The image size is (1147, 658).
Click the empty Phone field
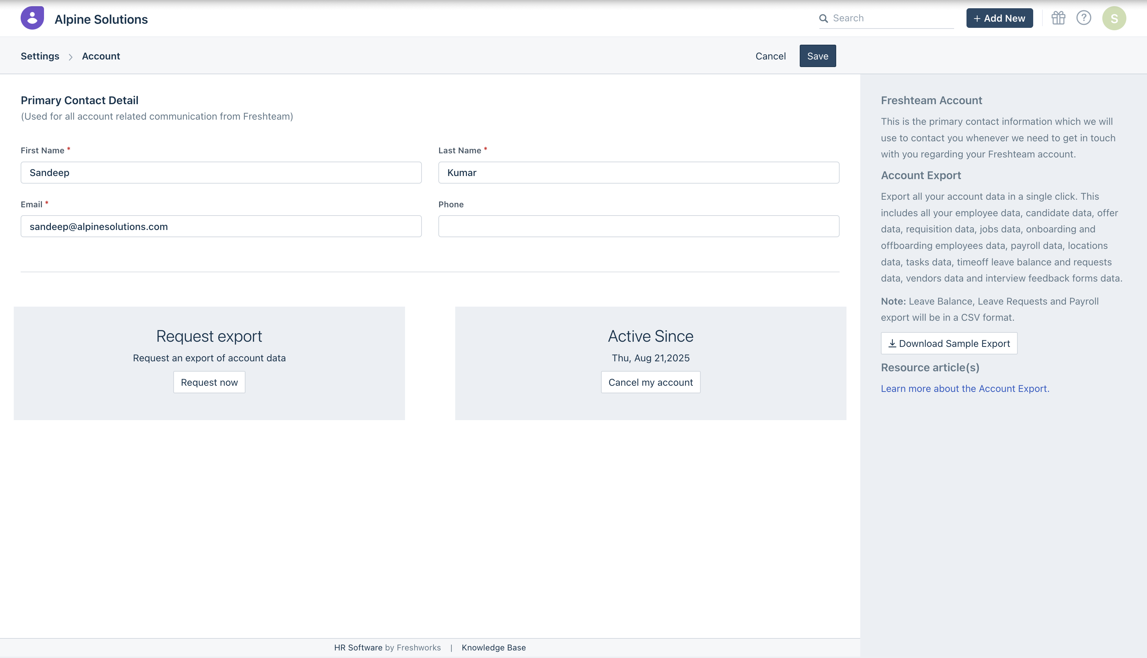click(638, 227)
